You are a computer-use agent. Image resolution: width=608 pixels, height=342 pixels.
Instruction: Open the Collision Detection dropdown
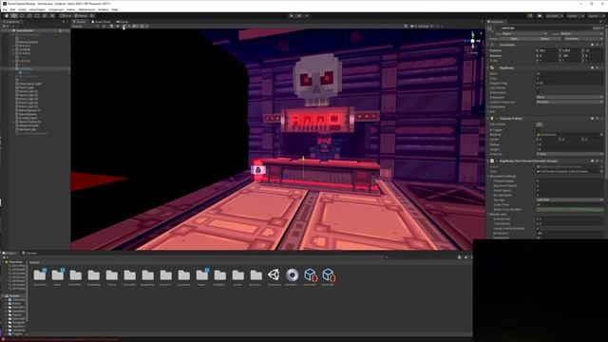pos(570,102)
